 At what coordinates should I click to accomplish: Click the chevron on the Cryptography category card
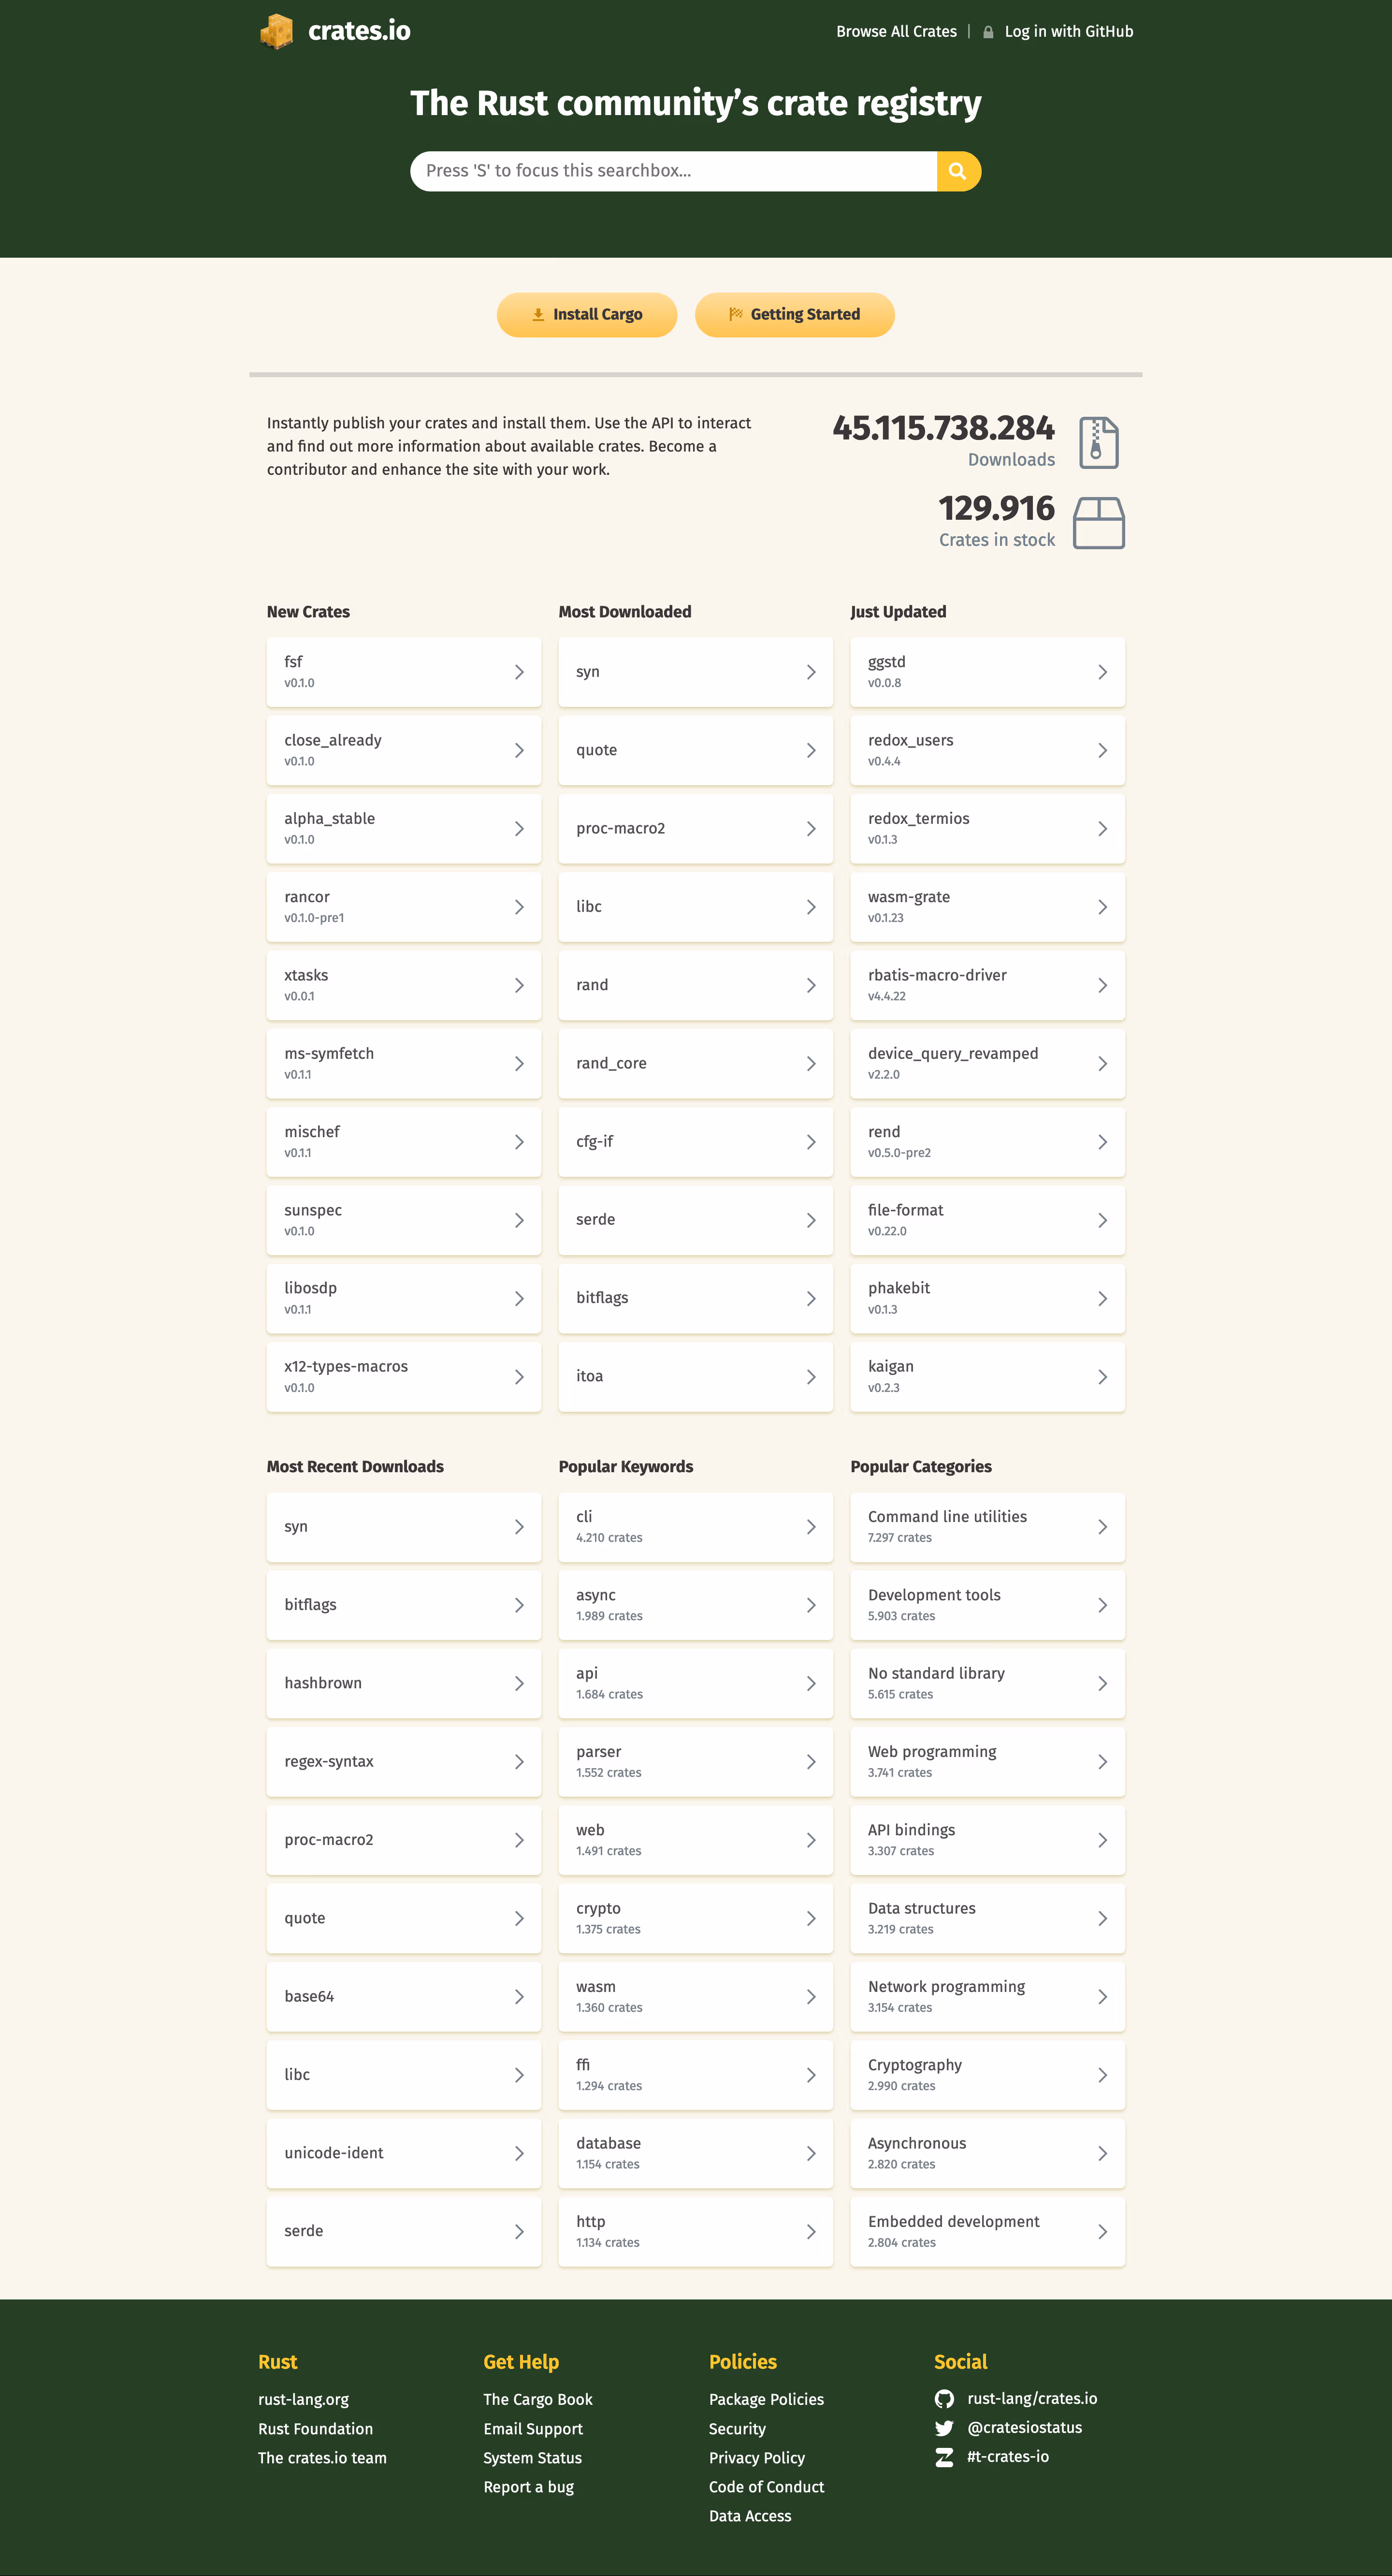click(x=1102, y=2075)
